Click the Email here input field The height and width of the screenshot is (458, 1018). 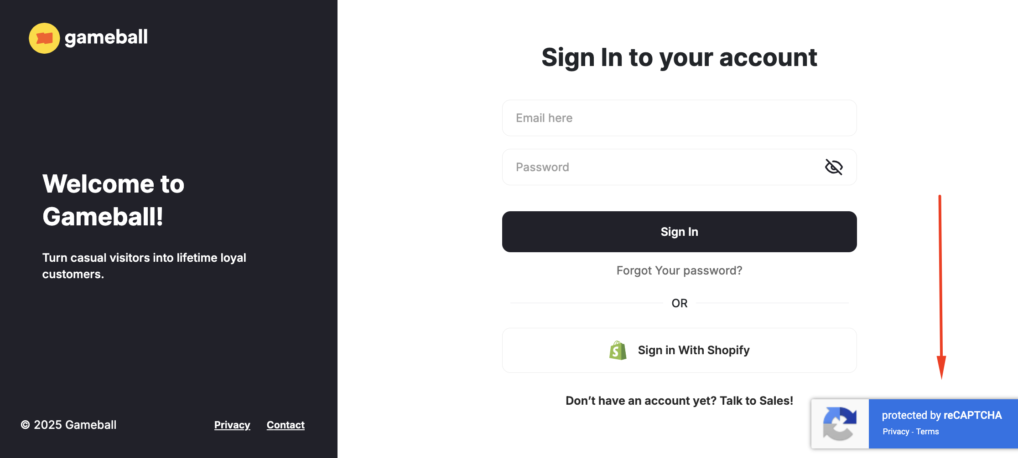(679, 118)
